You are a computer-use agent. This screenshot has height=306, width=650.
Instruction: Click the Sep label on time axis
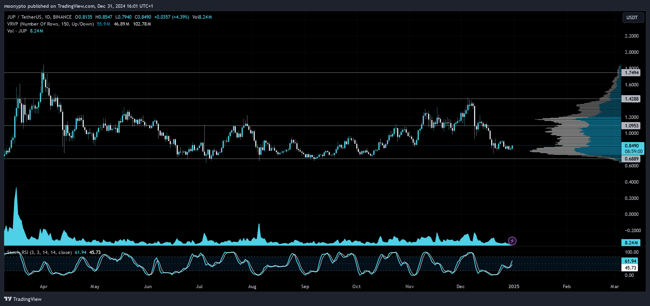point(305,287)
